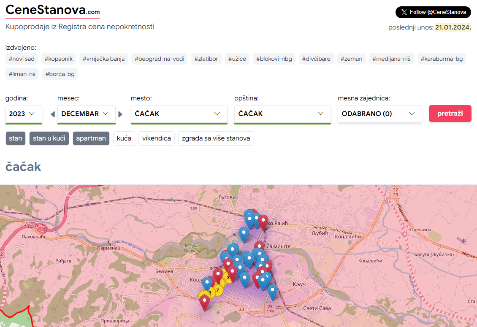Choose the #beograd-na-vodi tag
This screenshot has width=477, height=327.
160,59
